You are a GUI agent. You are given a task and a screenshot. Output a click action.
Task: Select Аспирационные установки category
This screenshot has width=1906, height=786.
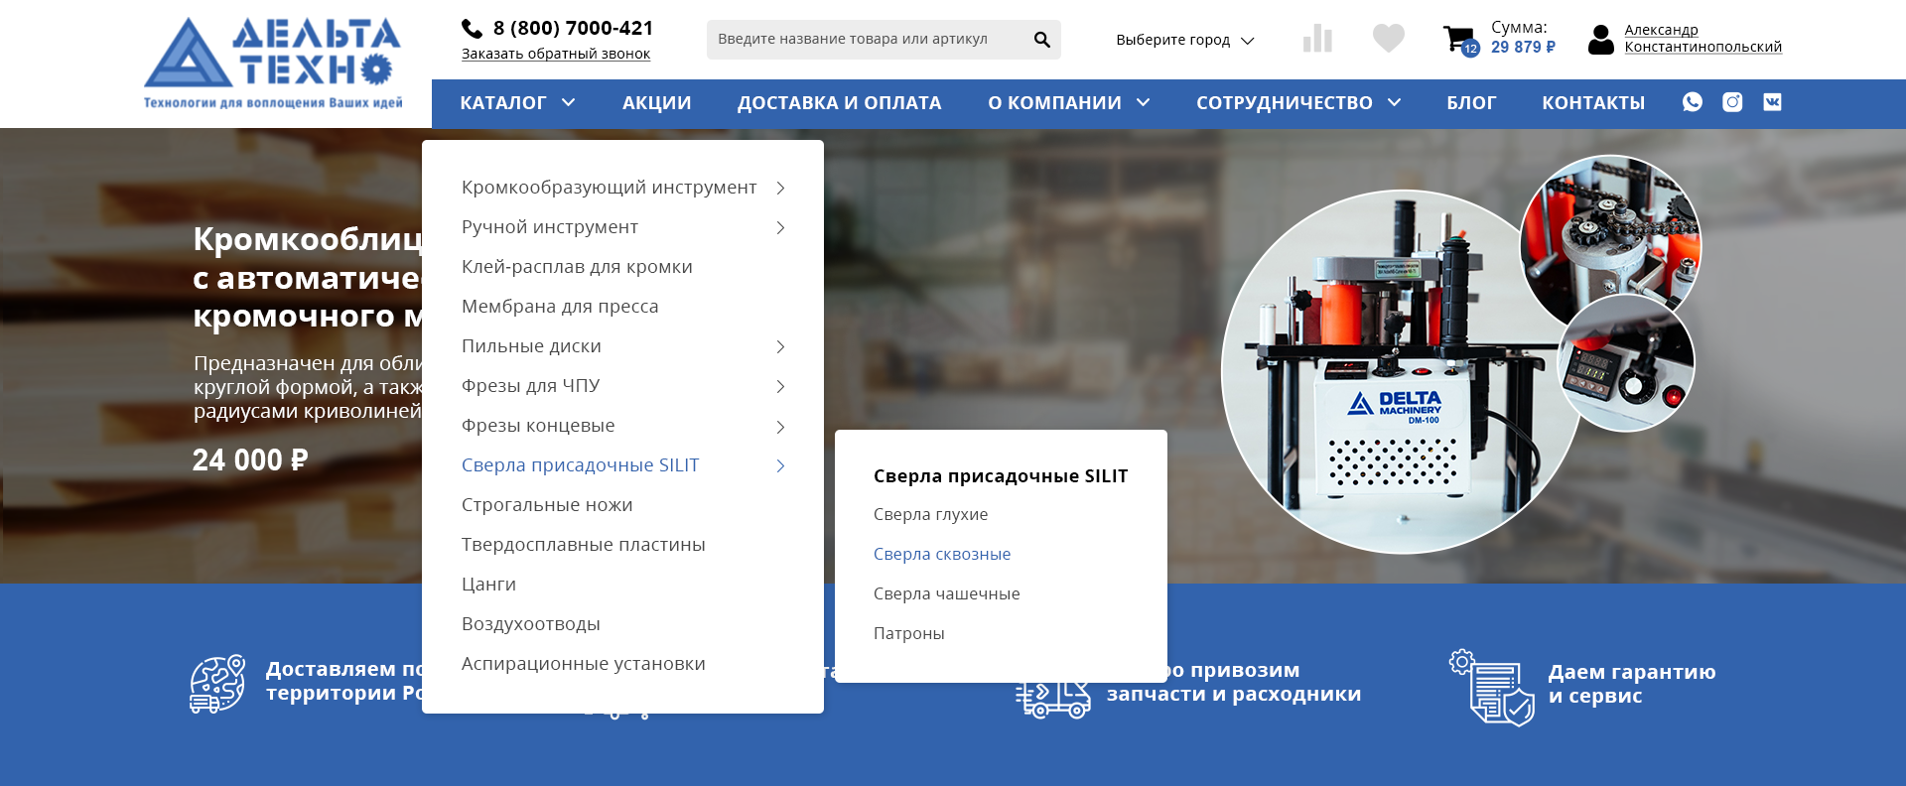pos(584,664)
